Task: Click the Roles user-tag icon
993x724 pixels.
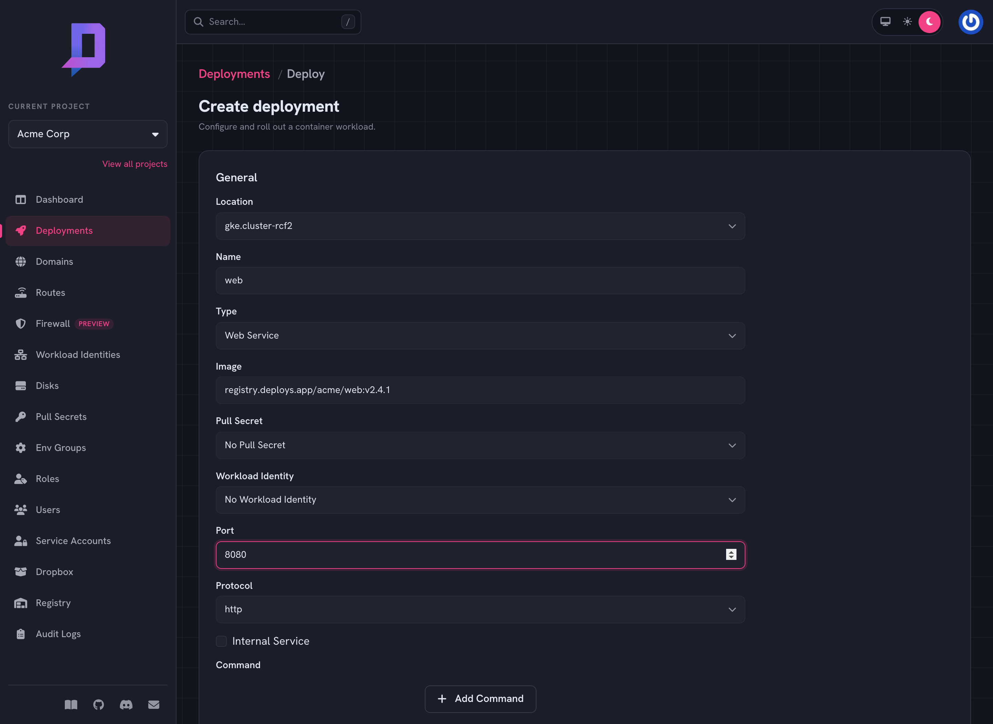Action: pyautogui.click(x=21, y=479)
